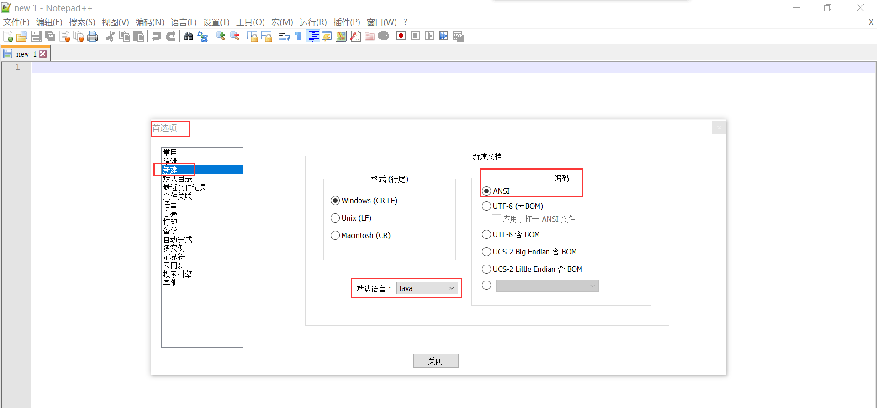Toggle synchronized vertical scrolling icon
The height and width of the screenshot is (408, 877).
pyautogui.click(x=252, y=36)
